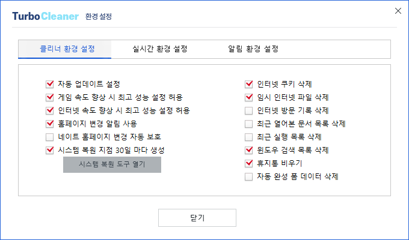409x240 pixels.
Task: Toggle 인터넷 쿠키 삭제 checkbox
Action: click(x=249, y=84)
